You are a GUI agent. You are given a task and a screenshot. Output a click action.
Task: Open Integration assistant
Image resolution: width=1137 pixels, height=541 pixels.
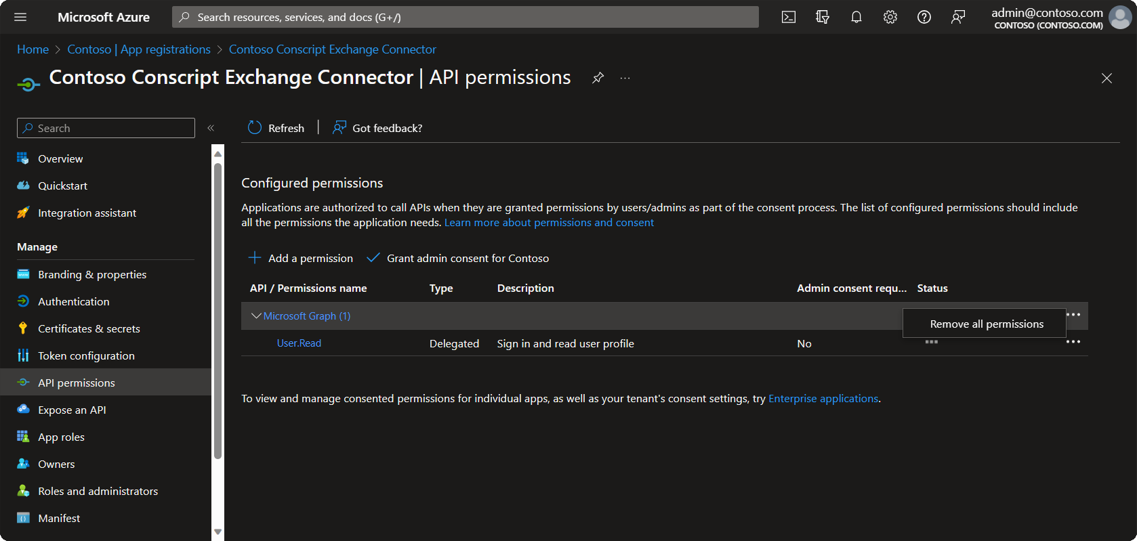[x=87, y=213]
